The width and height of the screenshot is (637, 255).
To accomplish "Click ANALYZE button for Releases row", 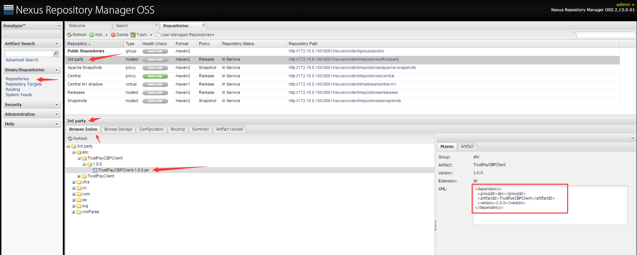I will pos(155,93).
